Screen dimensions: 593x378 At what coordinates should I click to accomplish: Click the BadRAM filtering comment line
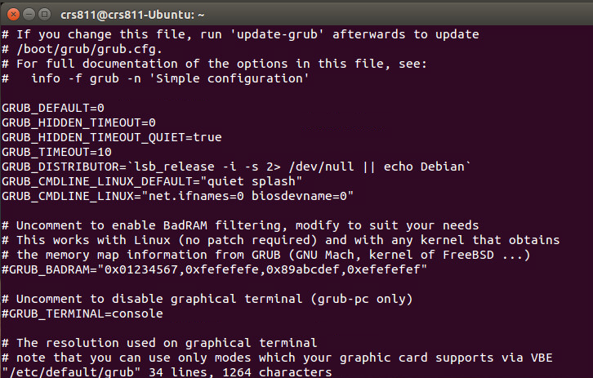(240, 225)
